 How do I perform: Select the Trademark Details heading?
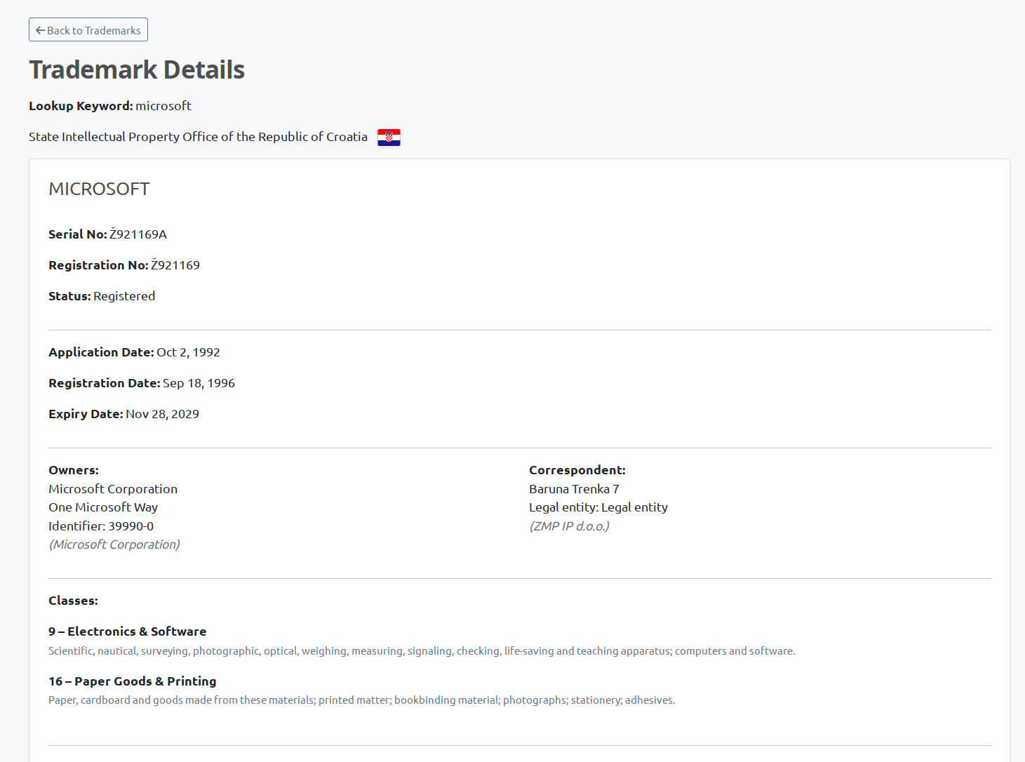coord(137,70)
